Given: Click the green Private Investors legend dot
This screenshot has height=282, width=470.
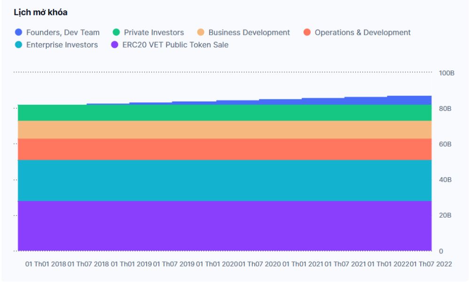Looking at the screenshot, I should (116, 32).
